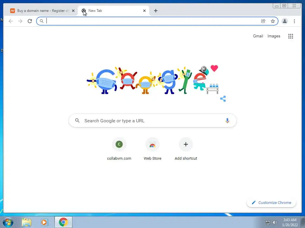Open the Web Store shortcut
Screen dimensions: 305x228
152,149
